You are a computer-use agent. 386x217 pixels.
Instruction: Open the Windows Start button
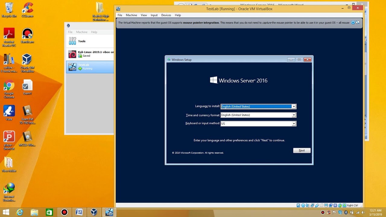pos(6,212)
